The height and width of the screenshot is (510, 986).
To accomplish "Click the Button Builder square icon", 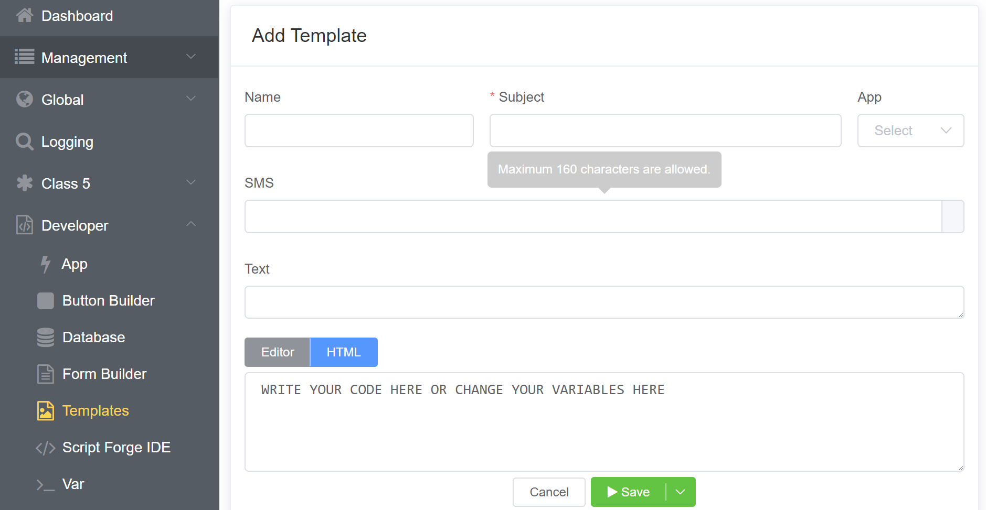I will pyautogui.click(x=46, y=301).
